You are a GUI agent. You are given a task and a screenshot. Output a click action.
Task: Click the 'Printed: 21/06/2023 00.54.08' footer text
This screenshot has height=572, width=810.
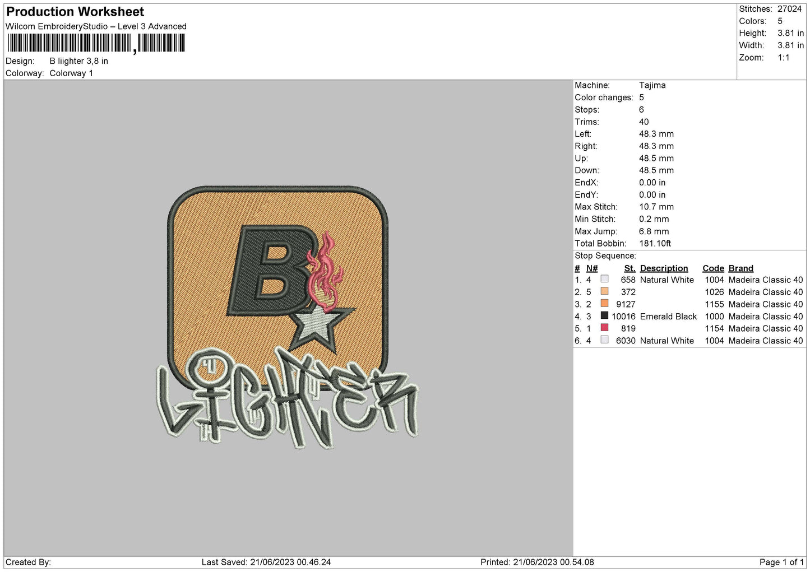(537, 562)
